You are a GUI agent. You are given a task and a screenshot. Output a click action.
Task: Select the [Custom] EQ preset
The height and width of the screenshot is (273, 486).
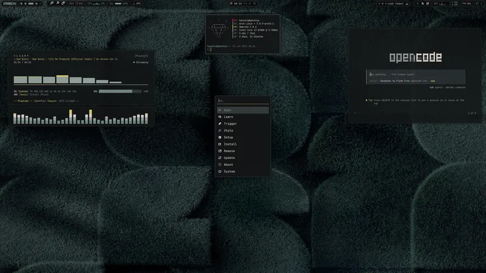(x=23, y=92)
